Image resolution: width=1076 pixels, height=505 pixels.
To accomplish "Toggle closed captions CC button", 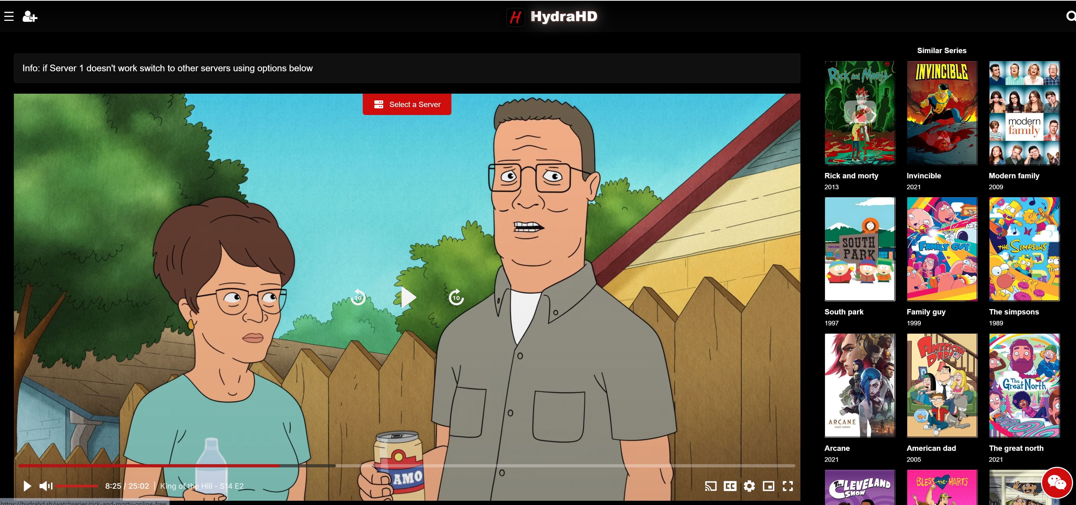I will (x=730, y=486).
